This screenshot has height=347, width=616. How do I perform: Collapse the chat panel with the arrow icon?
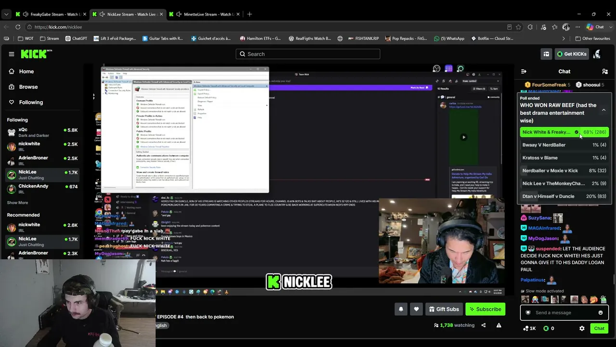tap(524, 71)
